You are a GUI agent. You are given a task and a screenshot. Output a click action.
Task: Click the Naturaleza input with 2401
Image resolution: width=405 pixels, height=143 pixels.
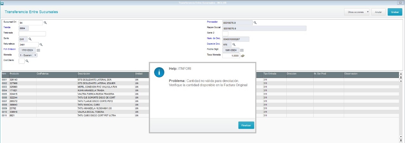pyautogui.click(x=29, y=45)
